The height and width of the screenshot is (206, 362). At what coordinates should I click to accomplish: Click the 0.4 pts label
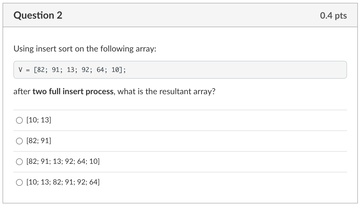pos(333,16)
